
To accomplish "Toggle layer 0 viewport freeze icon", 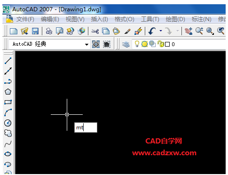I will pyautogui.click(x=152, y=44).
